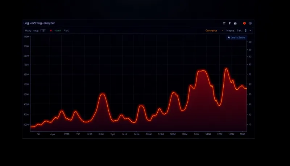The image size is (290, 166).
Task: Open the camera snapshot icon
Action: click(x=235, y=23)
